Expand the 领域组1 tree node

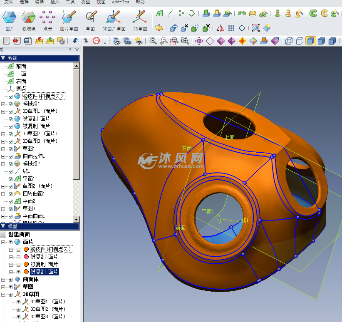[x=4, y=104]
